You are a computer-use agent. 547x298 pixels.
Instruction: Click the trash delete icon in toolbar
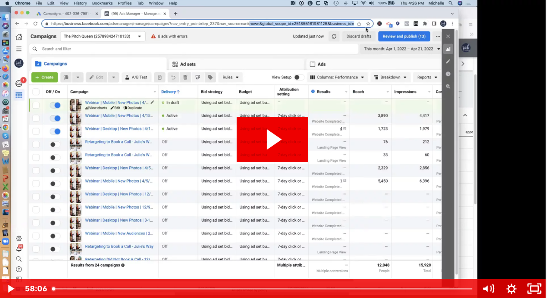tap(185, 77)
